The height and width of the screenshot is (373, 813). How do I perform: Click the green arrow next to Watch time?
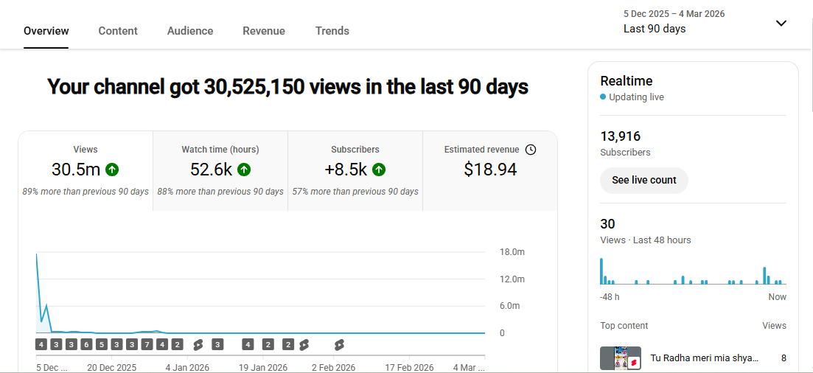coord(244,170)
